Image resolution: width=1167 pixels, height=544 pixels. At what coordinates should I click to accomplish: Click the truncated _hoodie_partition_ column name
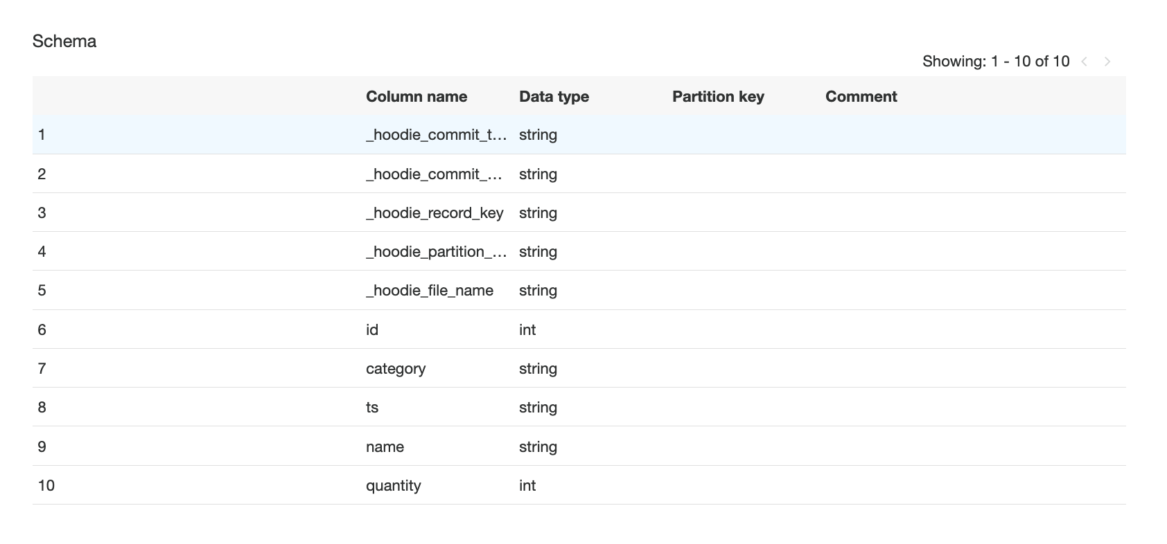click(x=437, y=252)
